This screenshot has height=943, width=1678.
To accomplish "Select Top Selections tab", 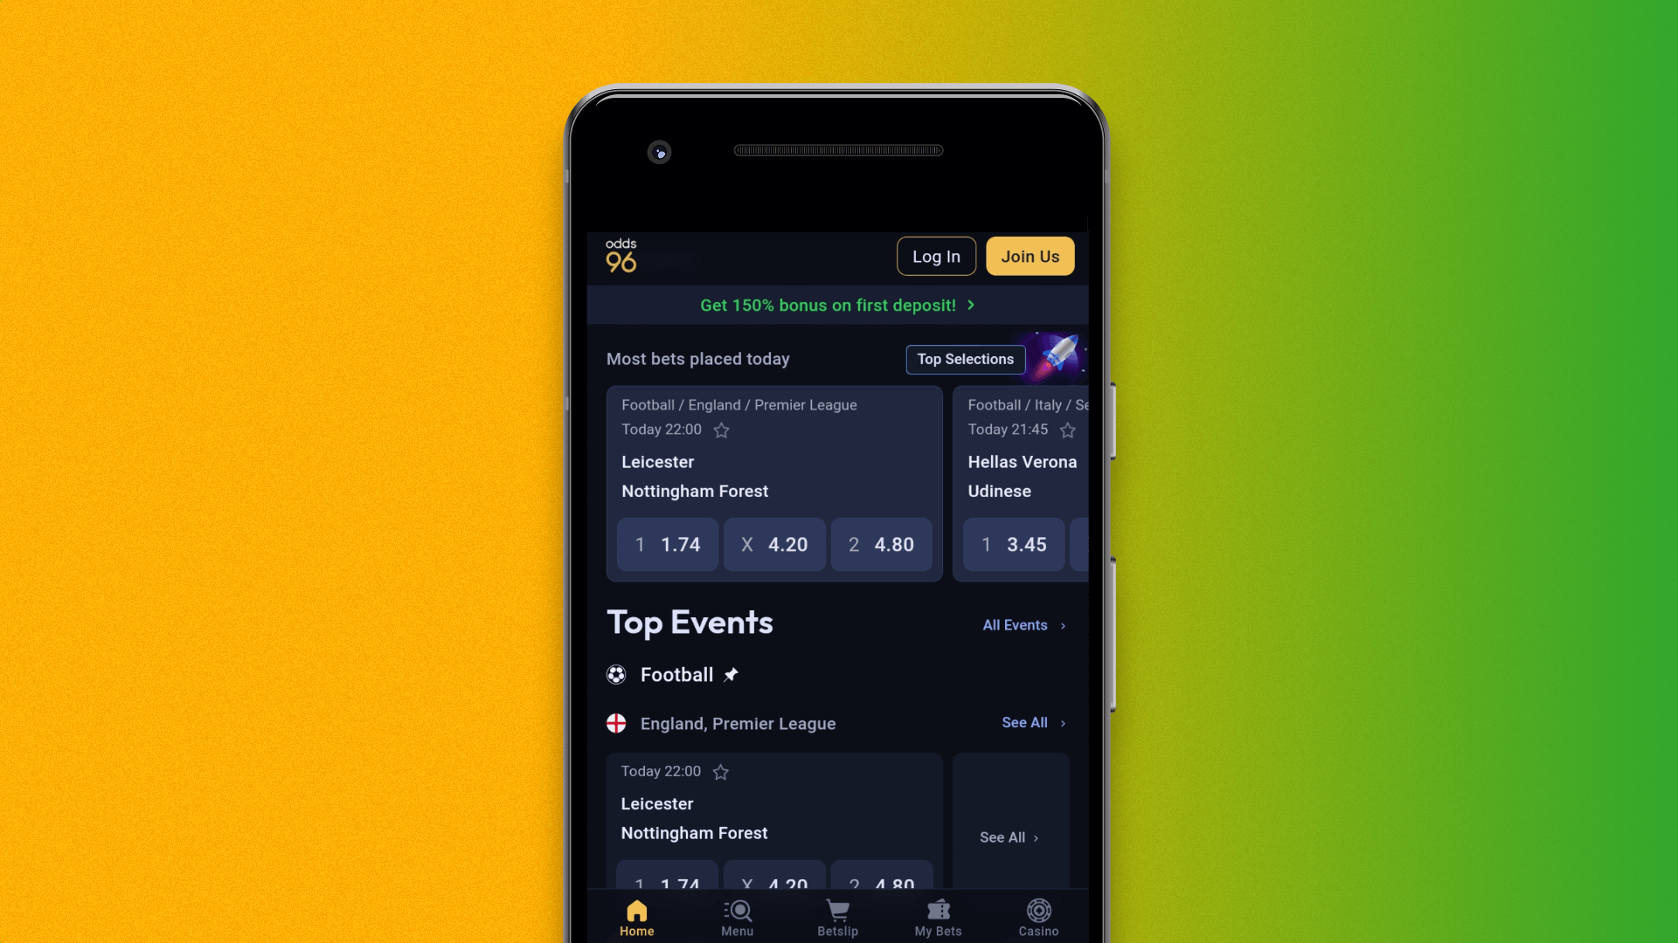I will (965, 358).
